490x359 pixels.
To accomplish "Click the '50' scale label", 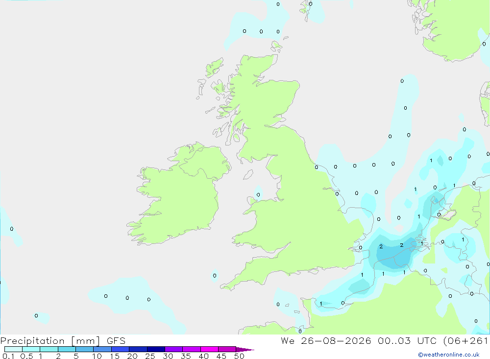I will (239, 356).
